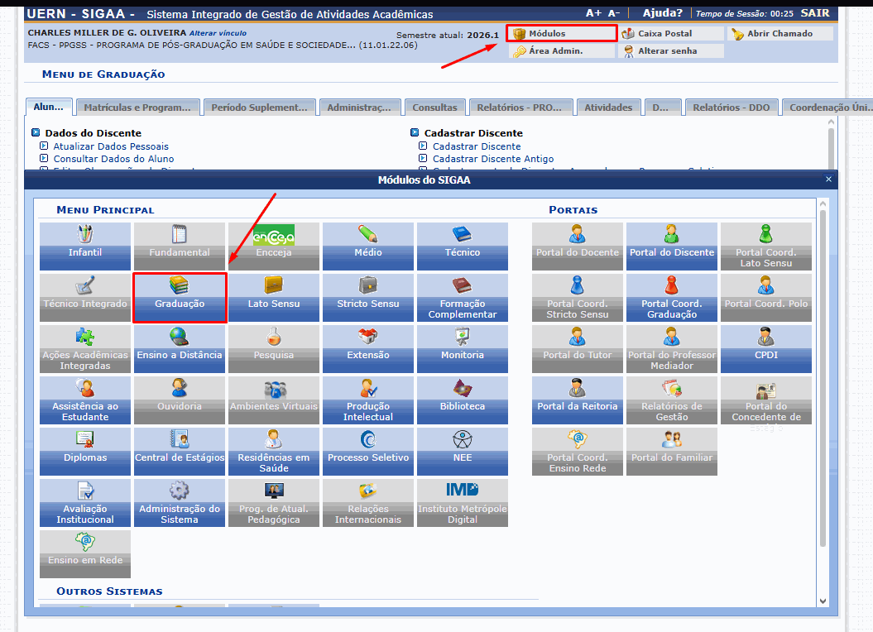The height and width of the screenshot is (632, 873).
Task: Open the Lato Sensu module
Action: [274, 297]
